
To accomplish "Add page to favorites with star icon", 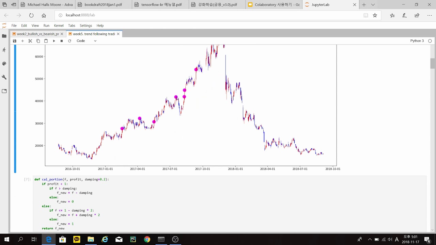I will click(x=375, y=15).
